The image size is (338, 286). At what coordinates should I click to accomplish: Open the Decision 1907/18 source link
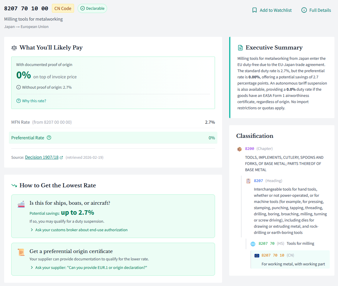(x=42, y=157)
